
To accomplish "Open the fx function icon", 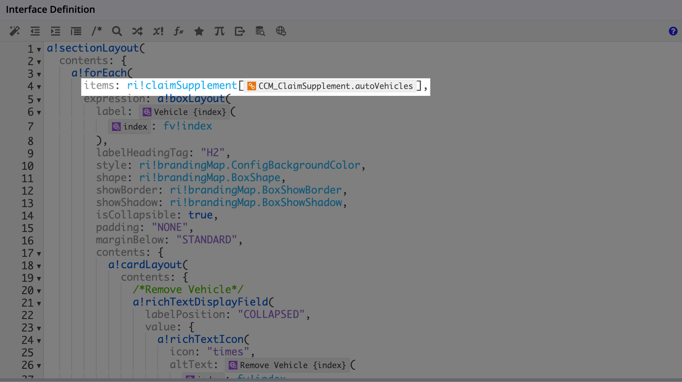I will (x=179, y=31).
